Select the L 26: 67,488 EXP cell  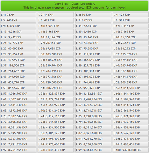[56, 48]
